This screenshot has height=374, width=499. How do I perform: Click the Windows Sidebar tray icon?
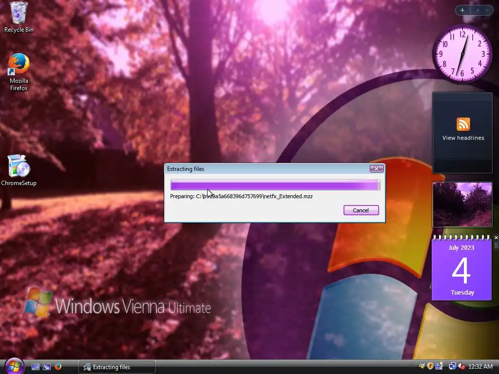pos(439,366)
